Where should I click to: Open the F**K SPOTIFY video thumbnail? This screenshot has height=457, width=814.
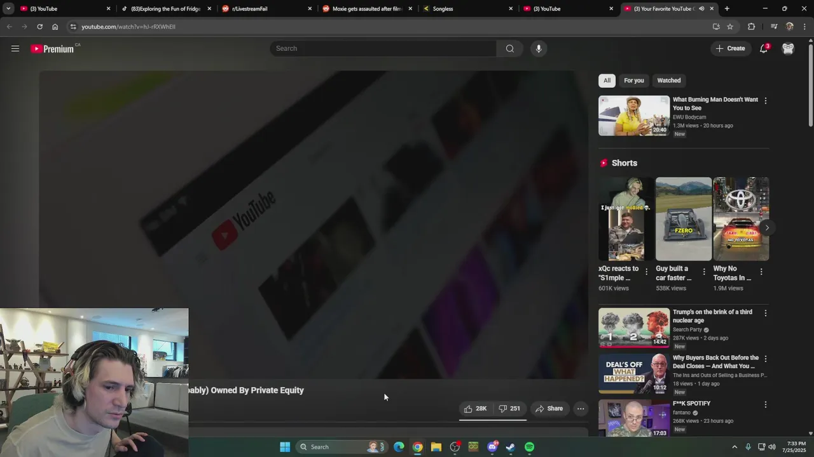click(x=634, y=419)
